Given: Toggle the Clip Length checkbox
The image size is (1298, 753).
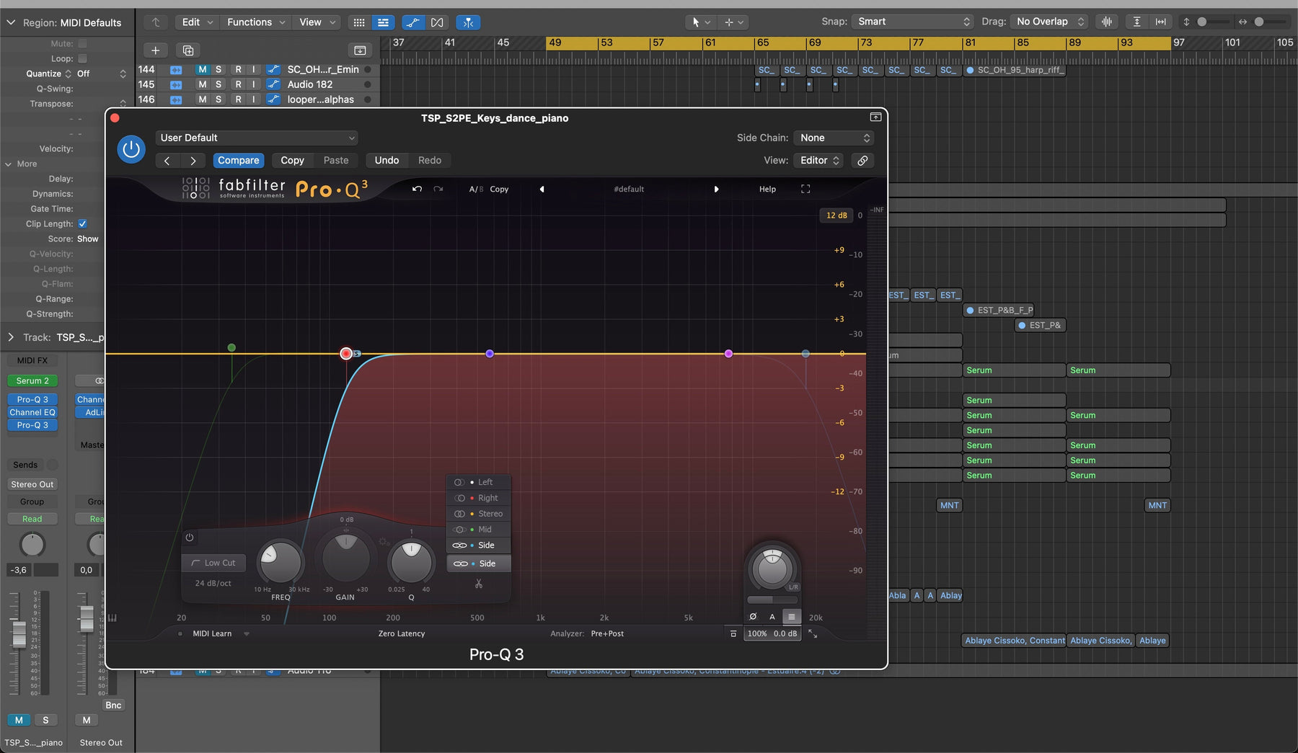Looking at the screenshot, I should (x=82, y=223).
